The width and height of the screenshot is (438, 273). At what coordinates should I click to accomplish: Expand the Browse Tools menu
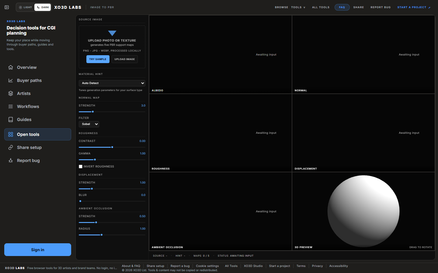click(x=290, y=7)
